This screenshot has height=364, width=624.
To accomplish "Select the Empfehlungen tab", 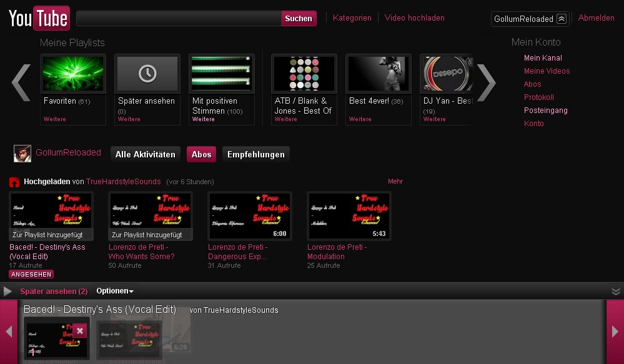I will pyautogui.click(x=256, y=154).
